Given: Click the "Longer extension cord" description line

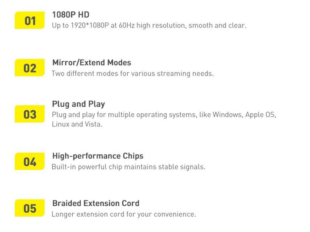Looking at the screenshot, I should click(124, 214).
